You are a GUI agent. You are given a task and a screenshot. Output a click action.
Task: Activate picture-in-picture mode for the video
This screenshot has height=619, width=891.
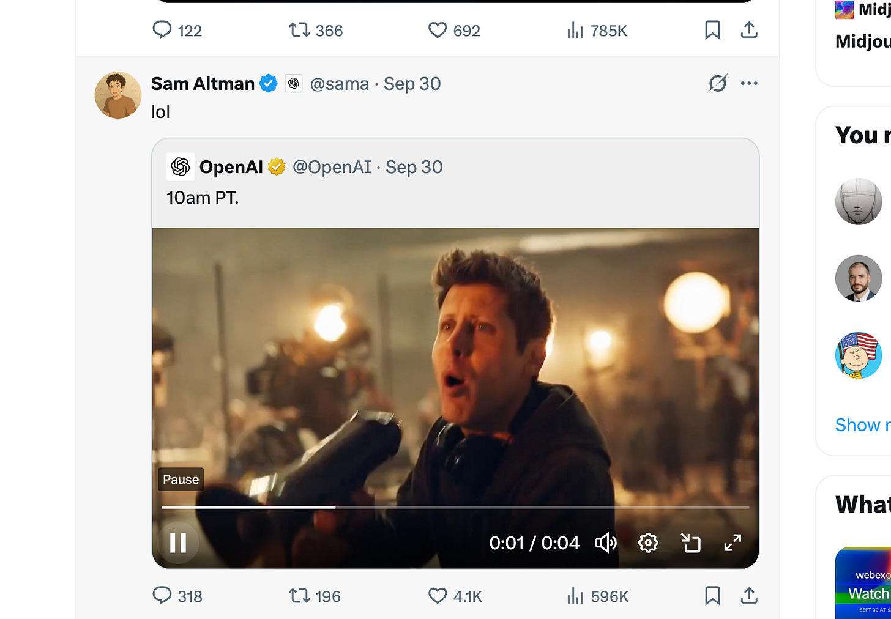click(691, 543)
